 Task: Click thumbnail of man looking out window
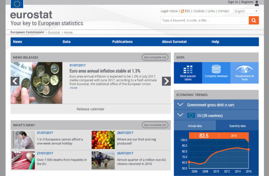coord(23,140)
